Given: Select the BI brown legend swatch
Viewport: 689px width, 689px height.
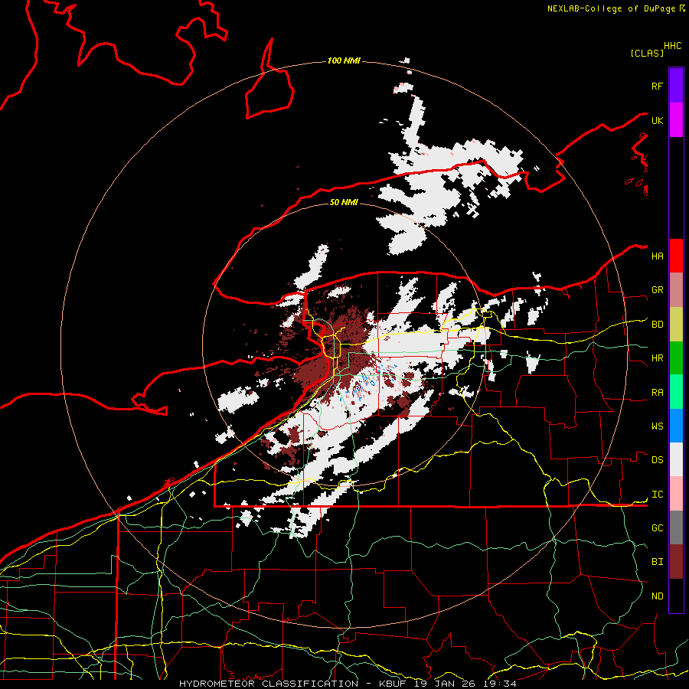Looking at the screenshot, I should (676, 562).
